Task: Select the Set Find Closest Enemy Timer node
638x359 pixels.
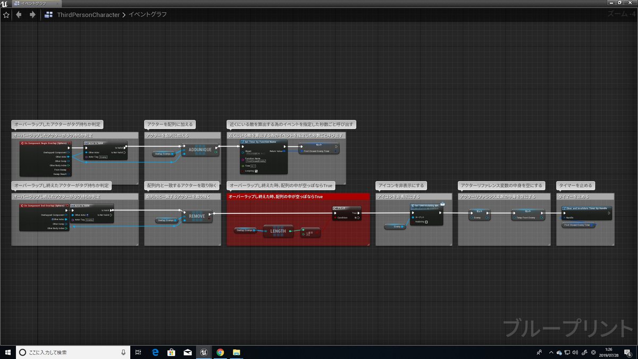Action: (x=318, y=148)
